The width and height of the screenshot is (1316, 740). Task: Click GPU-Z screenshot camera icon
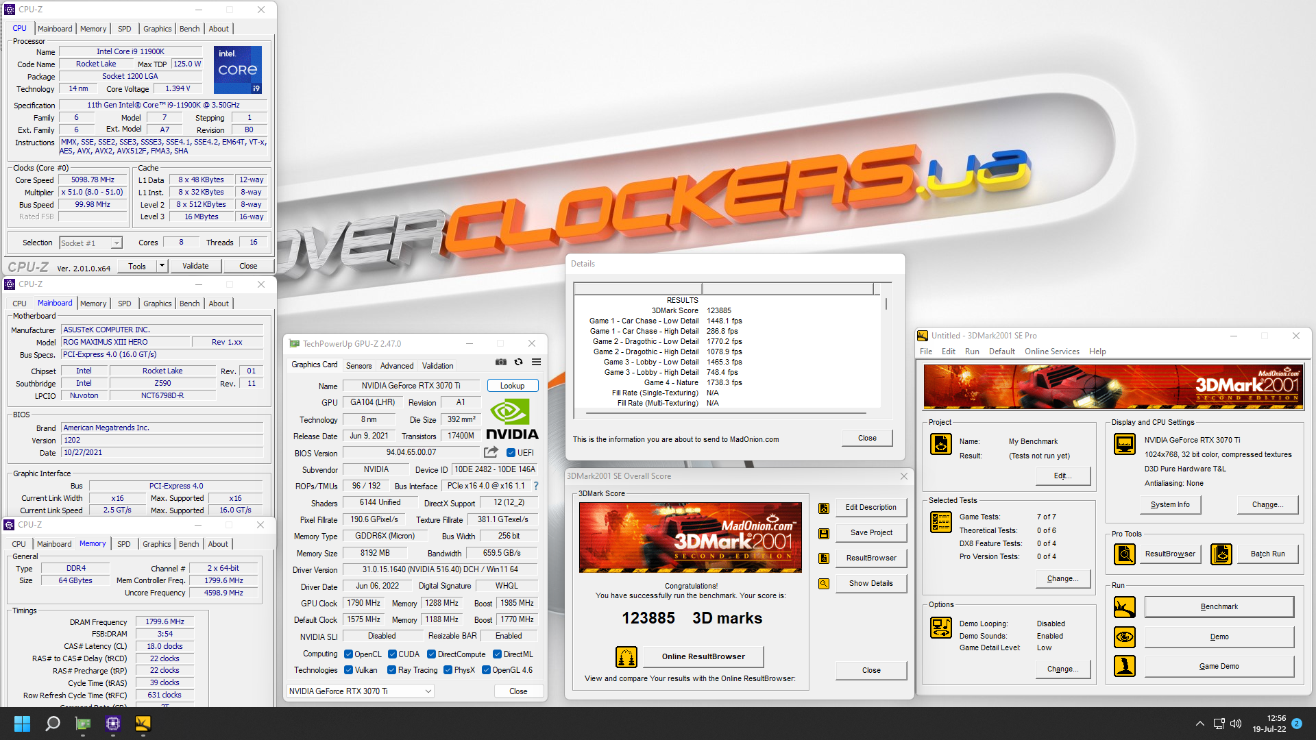[501, 362]
